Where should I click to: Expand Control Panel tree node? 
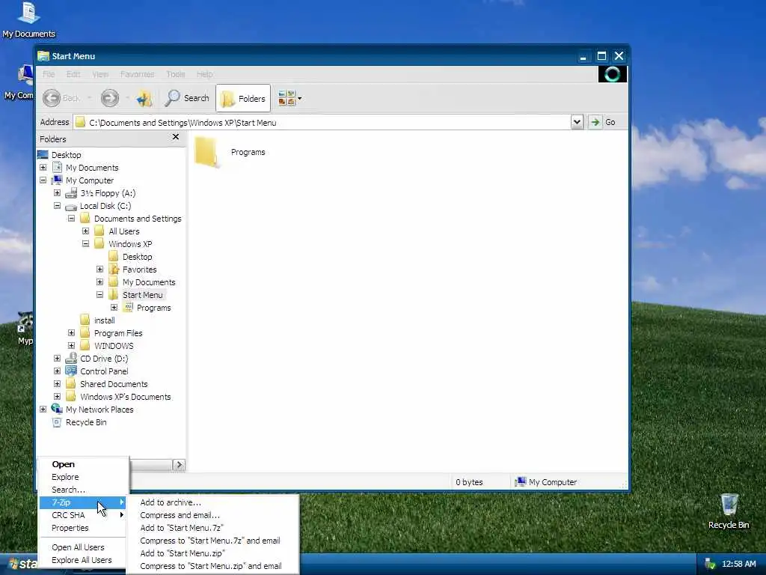pos(57,371)
